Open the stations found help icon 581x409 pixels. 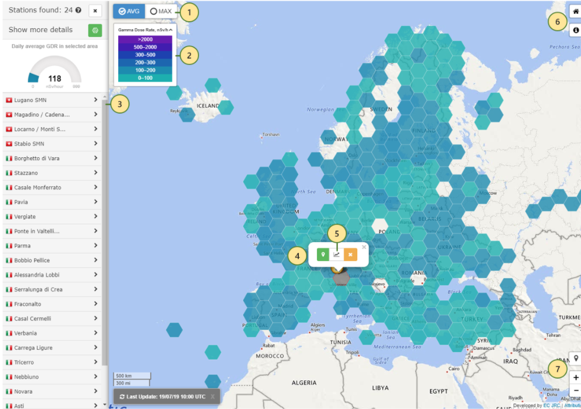click(78, 10)
